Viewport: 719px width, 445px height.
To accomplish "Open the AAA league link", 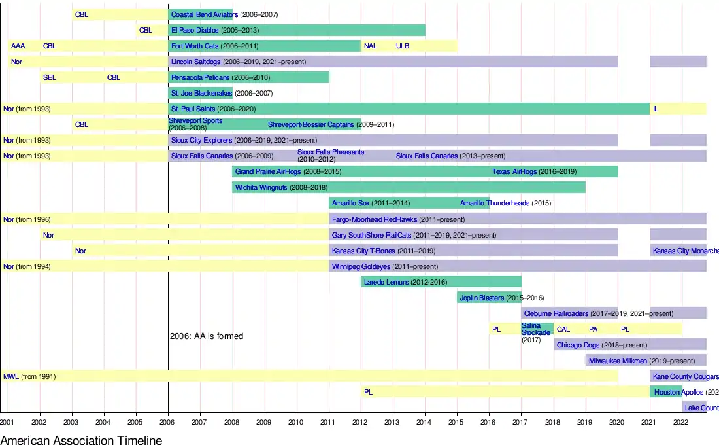I will click(x=18, y=46).
